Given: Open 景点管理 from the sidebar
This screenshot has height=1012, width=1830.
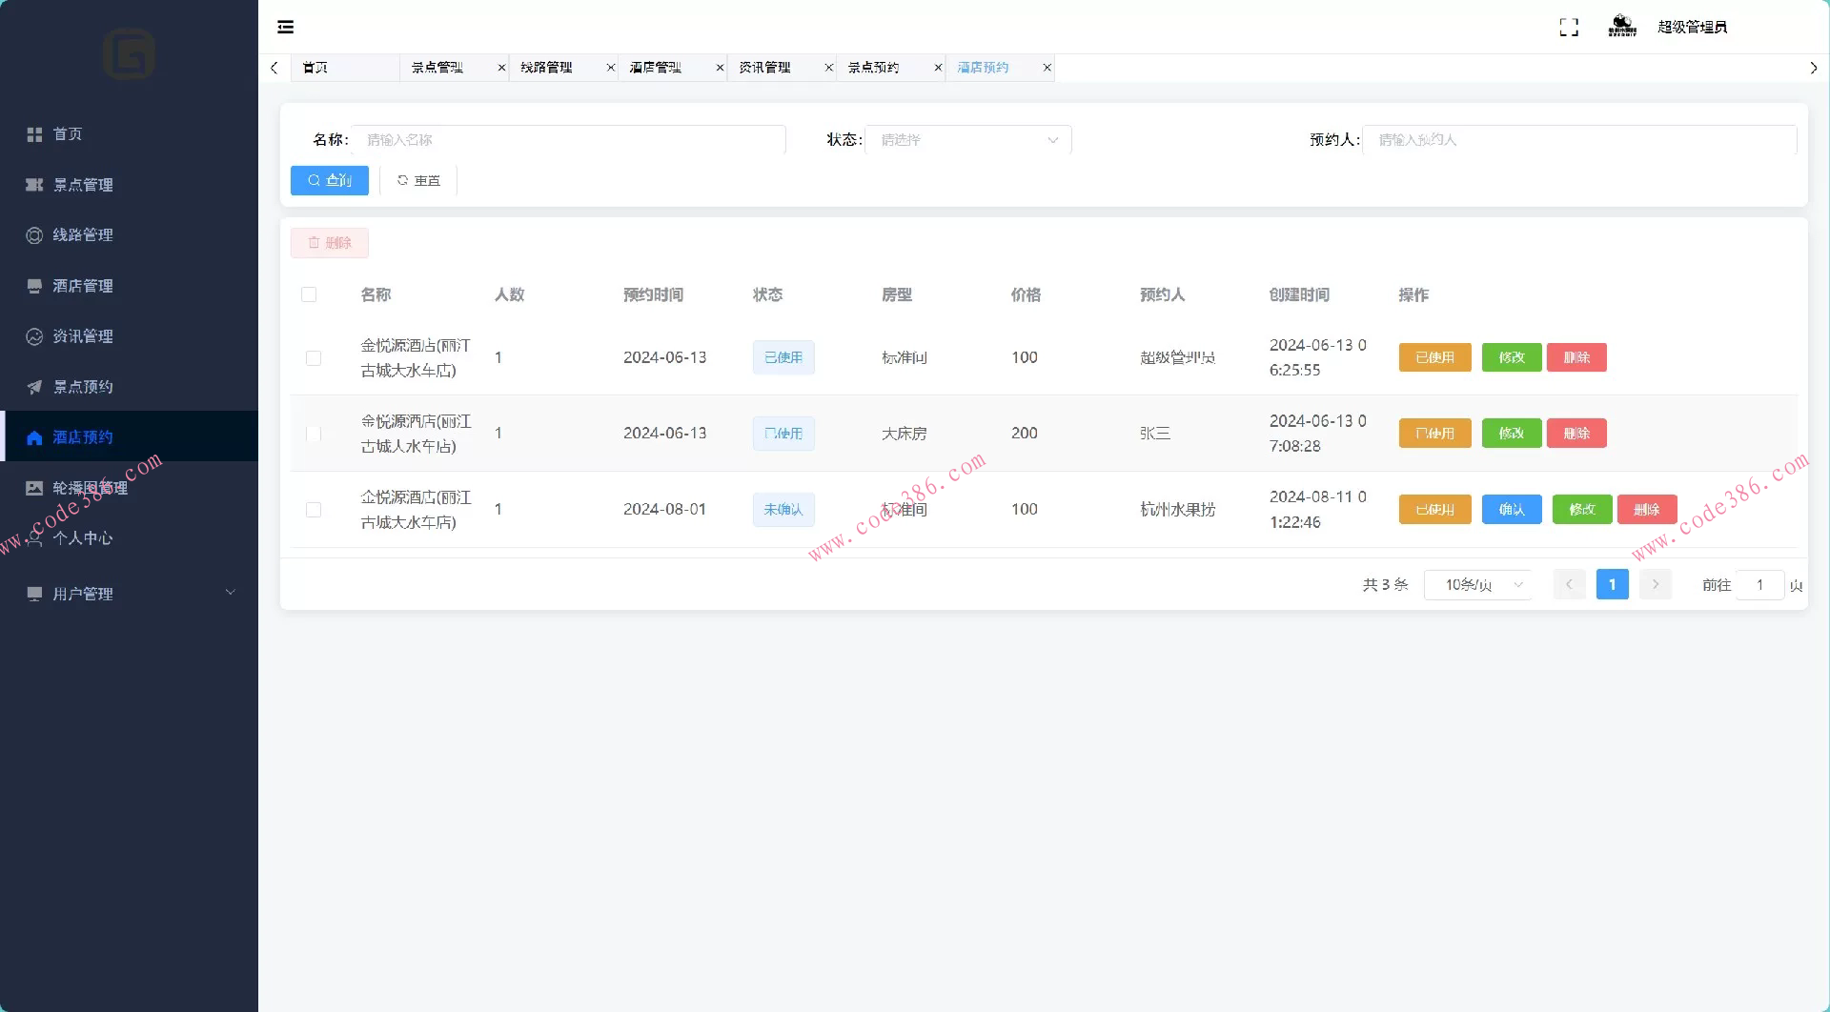Looking at the screenshot, I should tap(83, 184).
